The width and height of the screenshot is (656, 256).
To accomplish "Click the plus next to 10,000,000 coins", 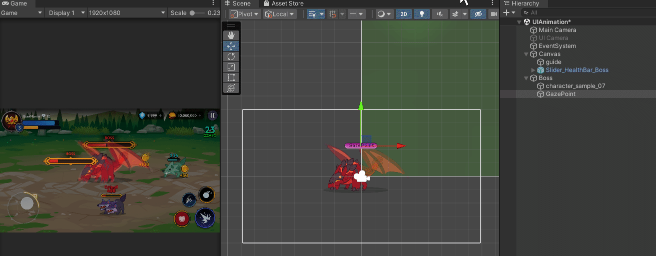I will [x=201, y=115].
